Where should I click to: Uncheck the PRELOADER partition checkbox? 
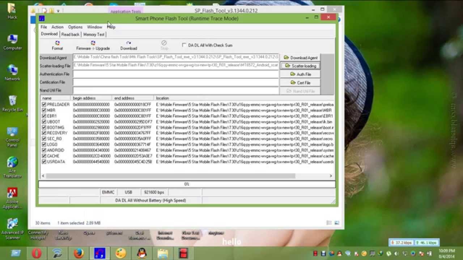point(44,104)
